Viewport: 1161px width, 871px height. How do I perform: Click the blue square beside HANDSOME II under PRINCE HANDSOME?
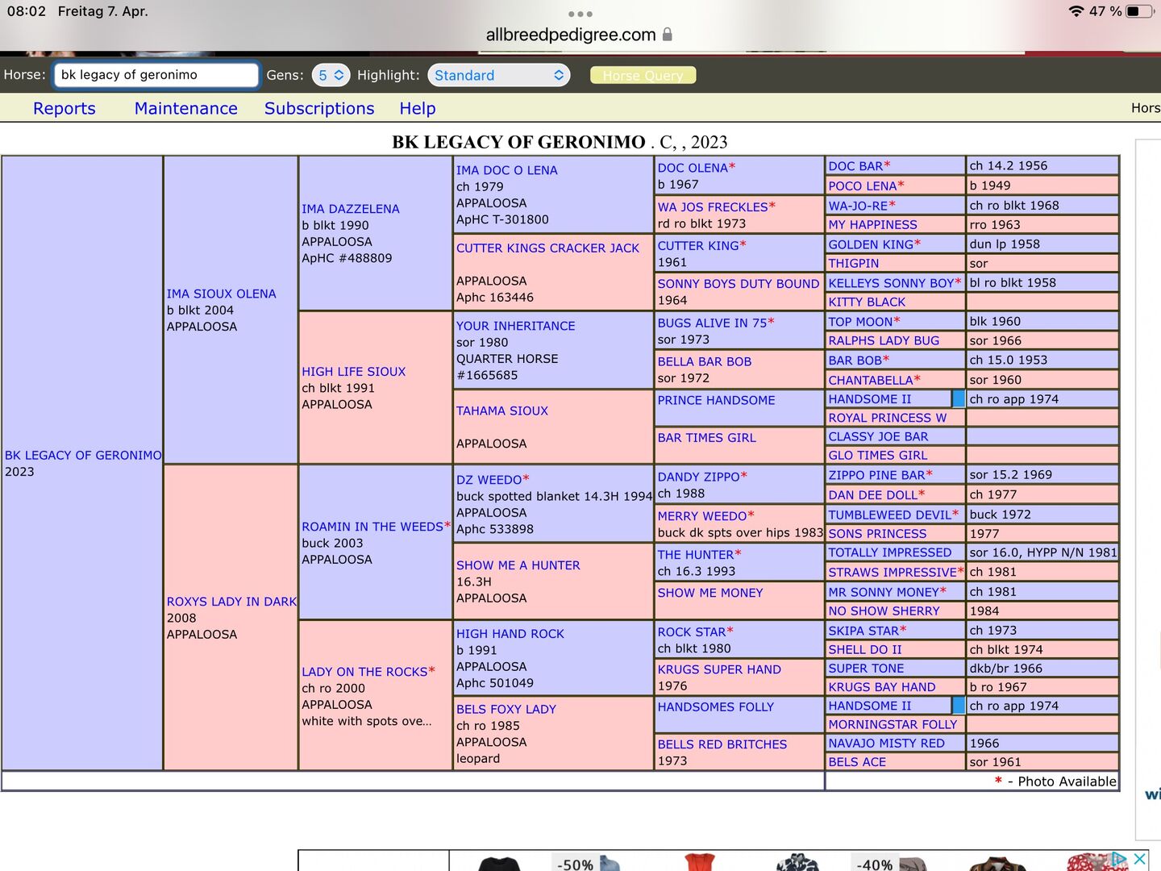(958, 398)
